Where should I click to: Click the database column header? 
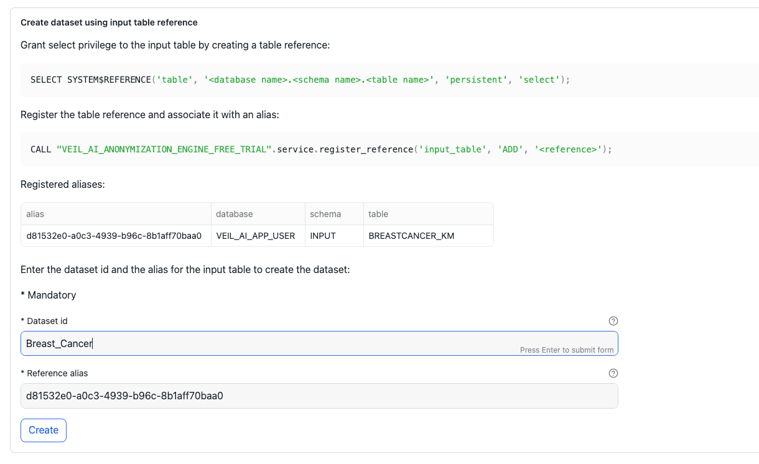coord(258,214)
